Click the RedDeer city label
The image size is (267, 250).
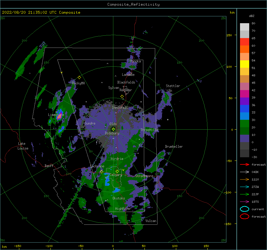click(x=126, y=90)
